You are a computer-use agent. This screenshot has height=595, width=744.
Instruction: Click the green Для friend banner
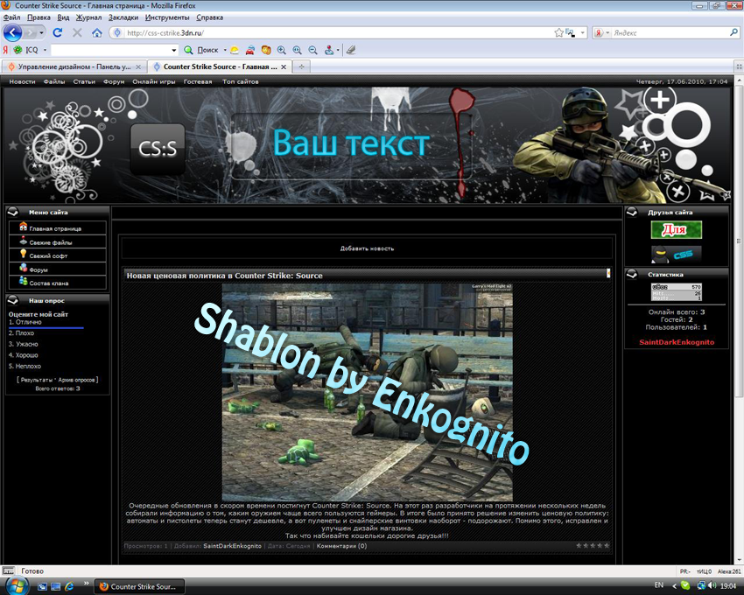tap(676, 229)
